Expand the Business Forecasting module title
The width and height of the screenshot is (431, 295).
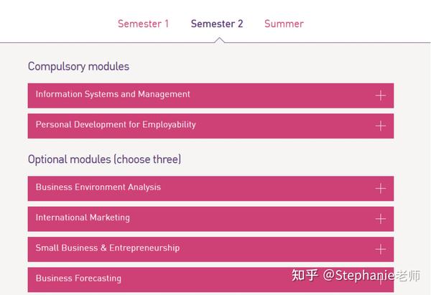(78, 278)
